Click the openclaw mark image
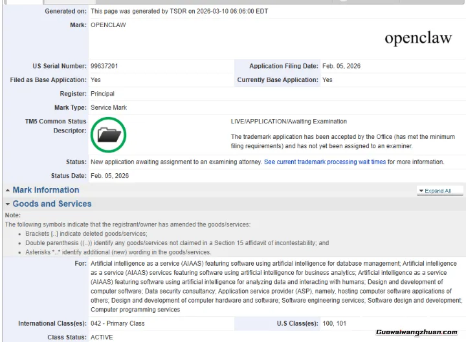Screen dimensions: 466x342 coord(418,38)
